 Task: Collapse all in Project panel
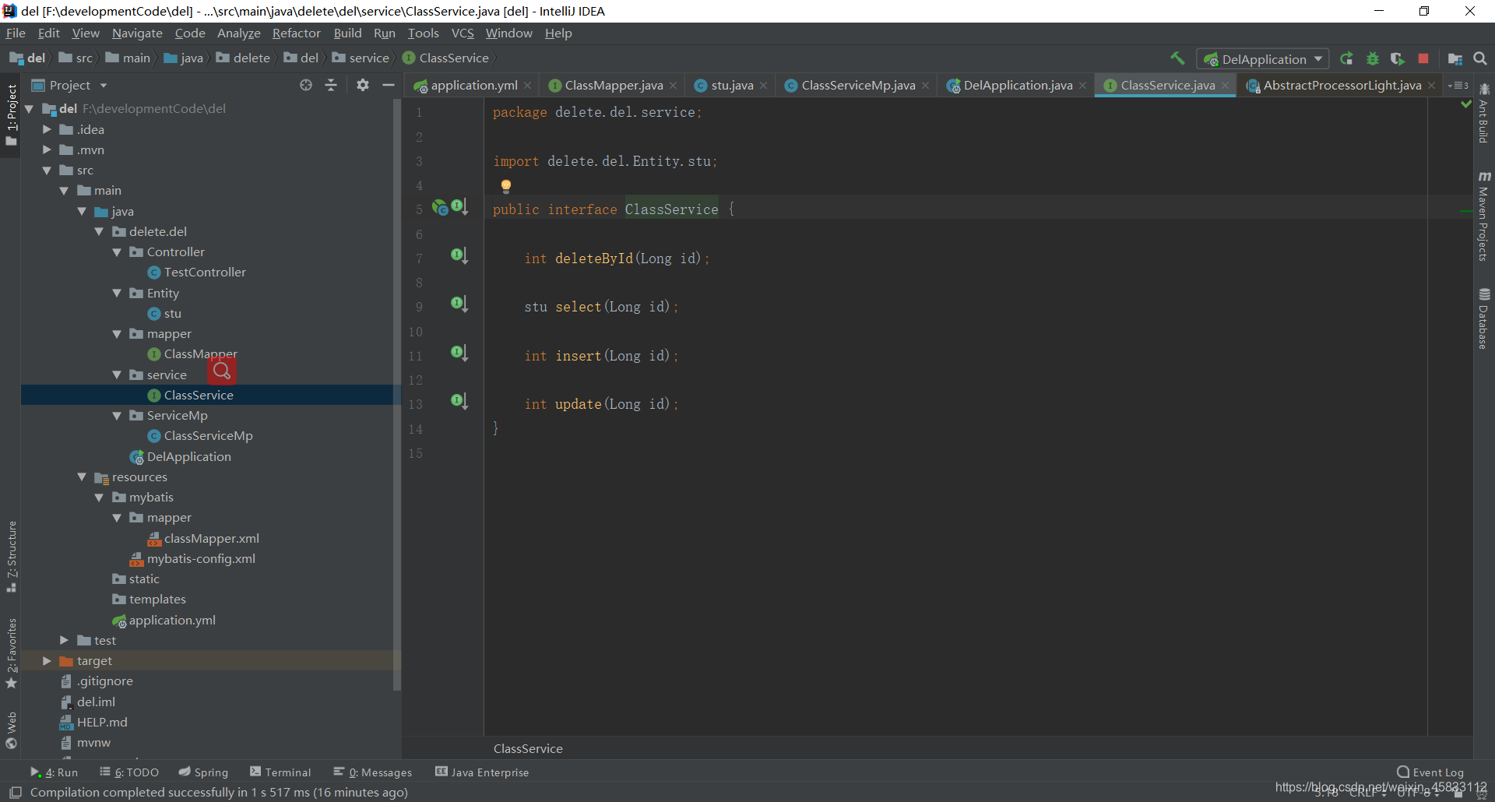coord(331,85)
